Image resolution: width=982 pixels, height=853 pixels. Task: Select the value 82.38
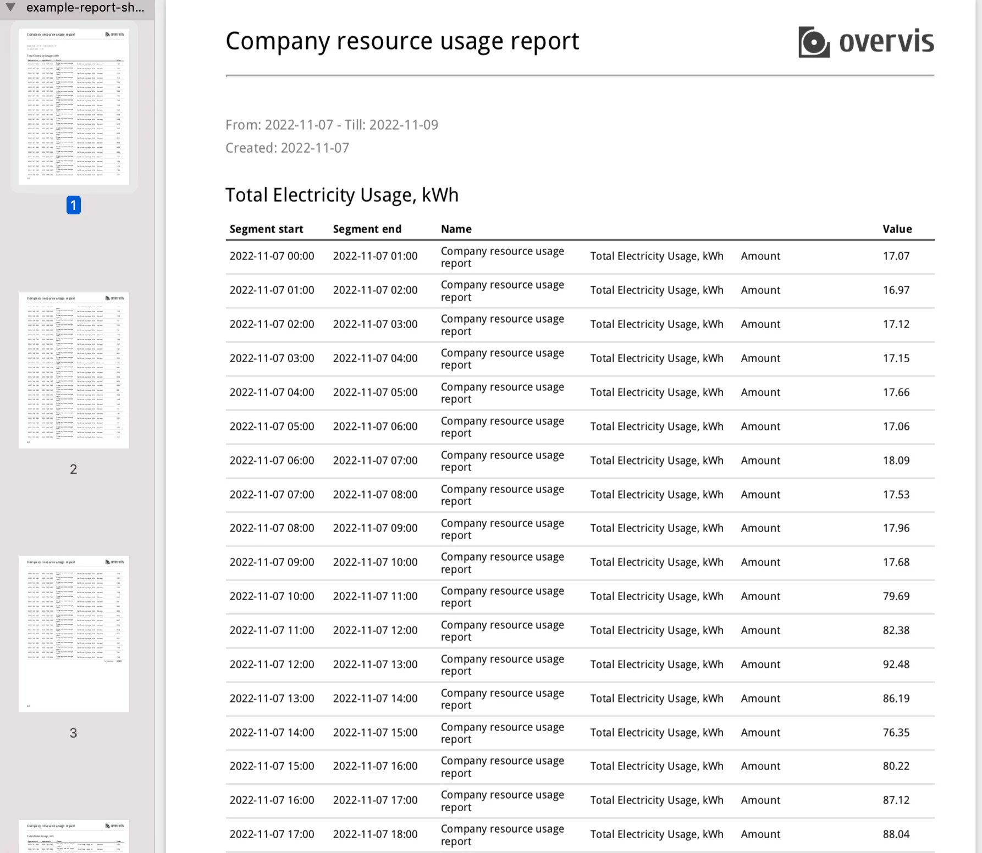896,630
